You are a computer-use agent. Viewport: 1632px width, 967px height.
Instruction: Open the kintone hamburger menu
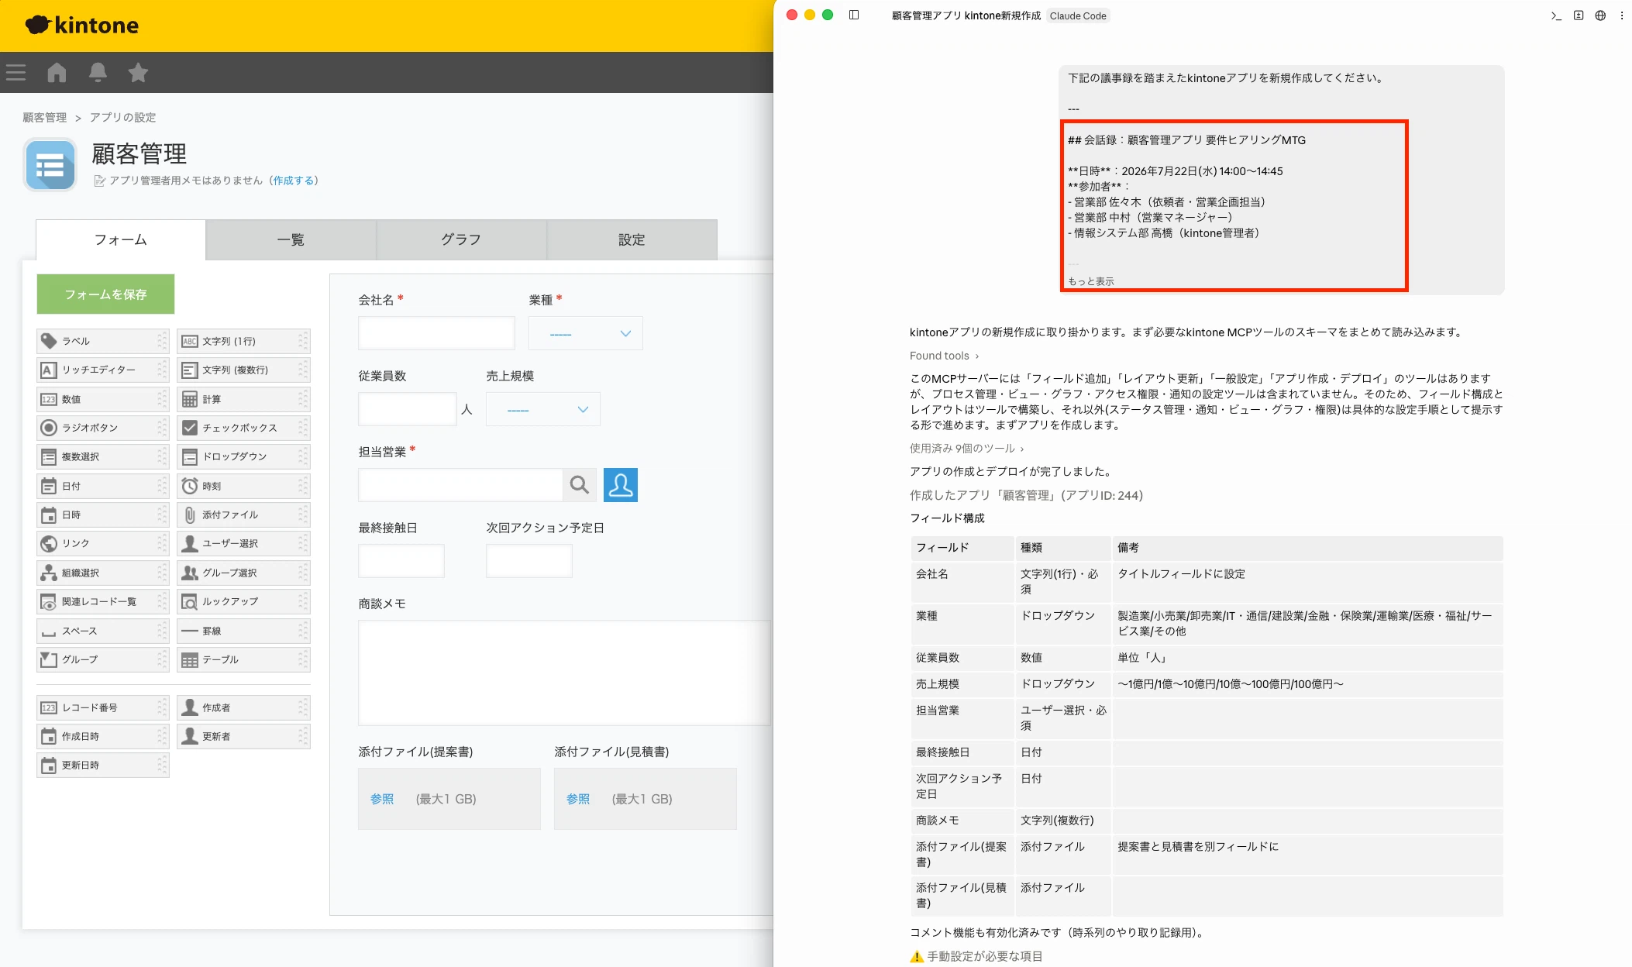click(15, 73)
